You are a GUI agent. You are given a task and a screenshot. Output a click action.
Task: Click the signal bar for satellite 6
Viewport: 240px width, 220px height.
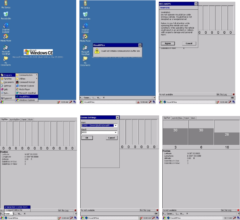201,136
